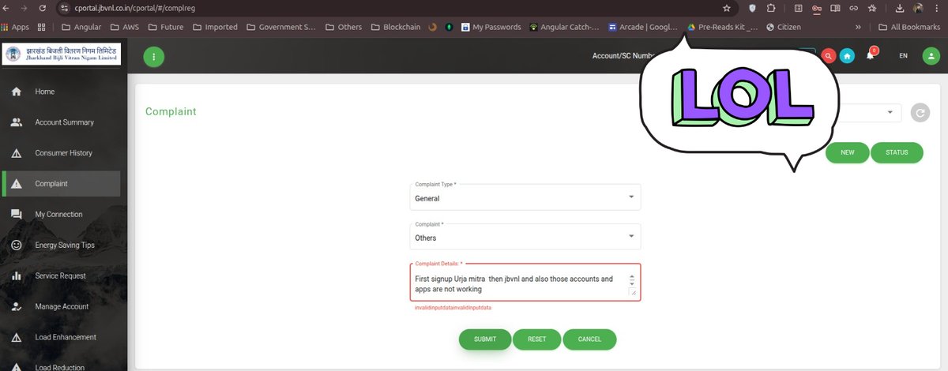Open notifications bell icon

tap(871, 55)
